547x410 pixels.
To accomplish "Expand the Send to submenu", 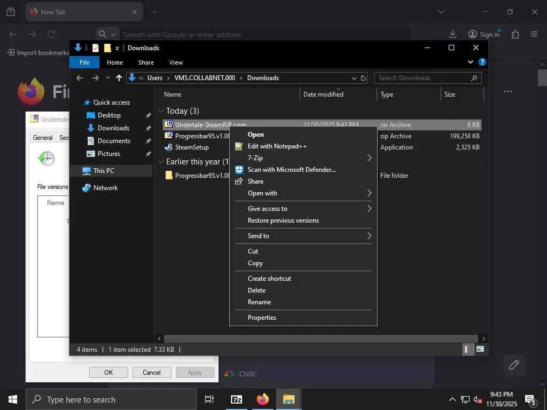I will pos(369,235).
